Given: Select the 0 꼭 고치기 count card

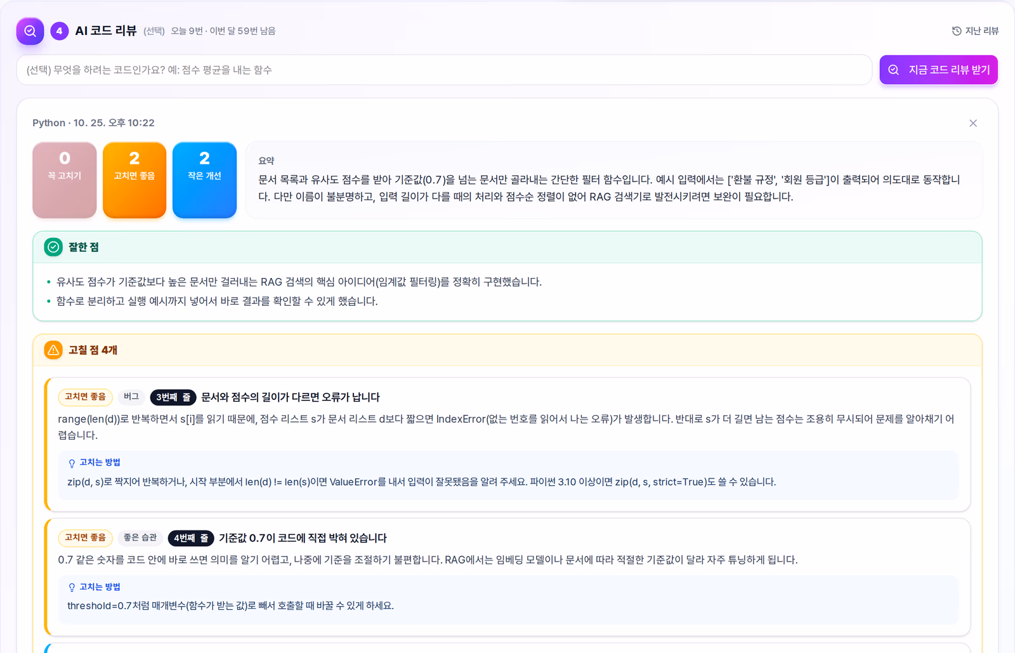Looking at the screenshot, I should click(65, 180).
